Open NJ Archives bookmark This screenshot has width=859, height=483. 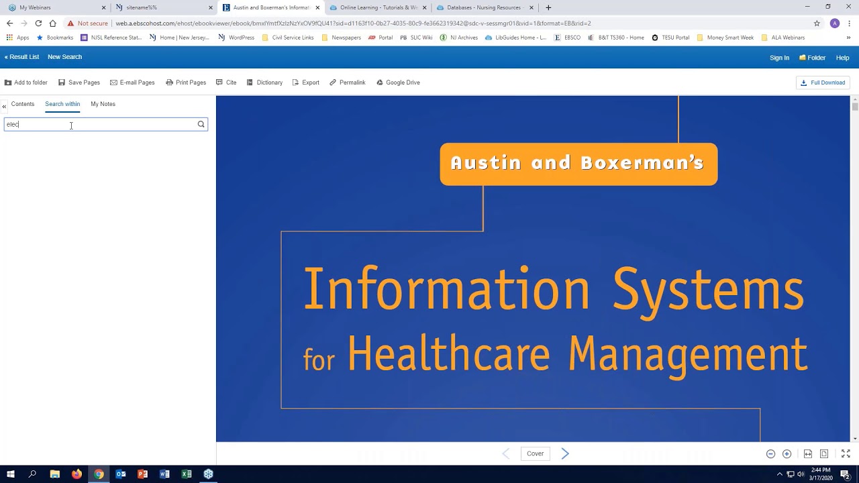[x=459, y=38]
